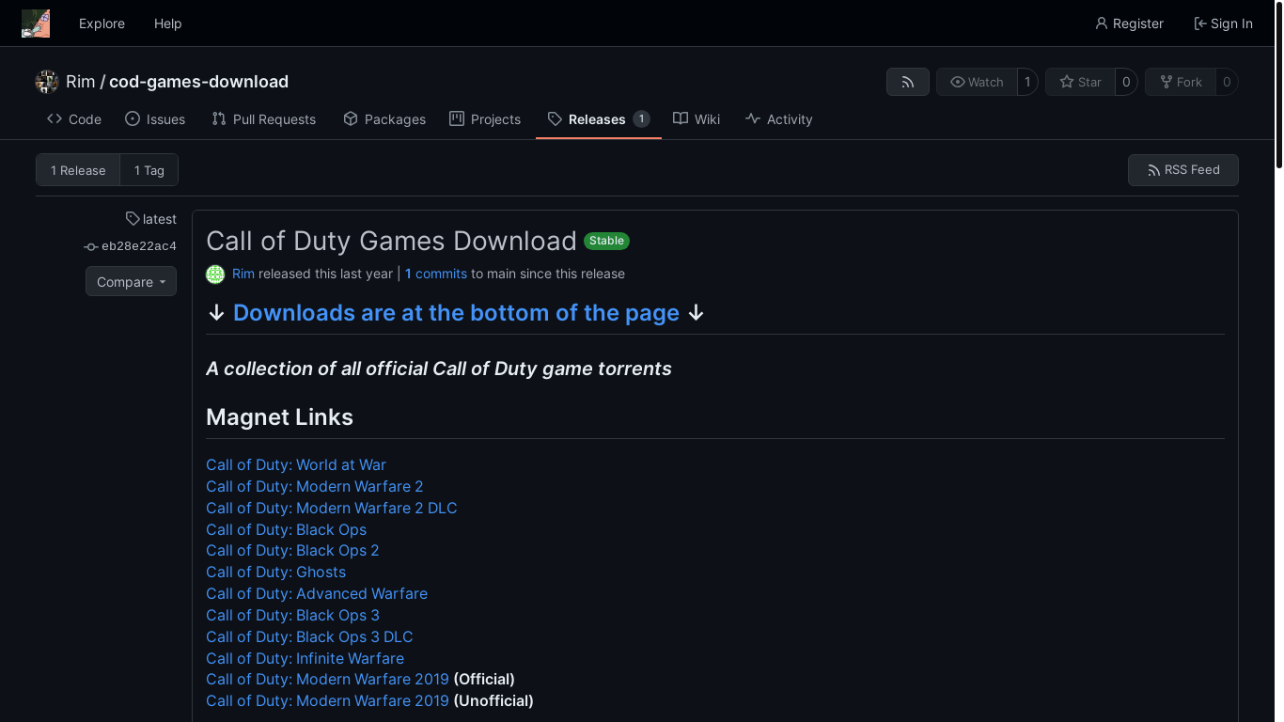Click the release author's green avatar

point(215,274)
